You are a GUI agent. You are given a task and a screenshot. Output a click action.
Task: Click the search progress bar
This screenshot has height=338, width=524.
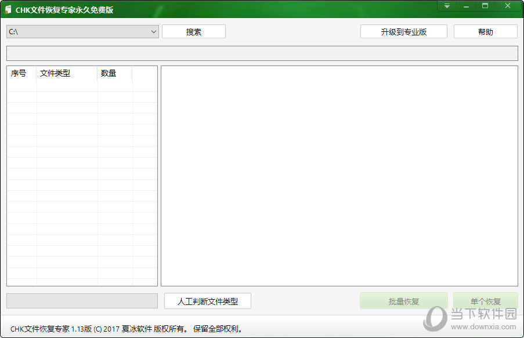pos(262,53)
